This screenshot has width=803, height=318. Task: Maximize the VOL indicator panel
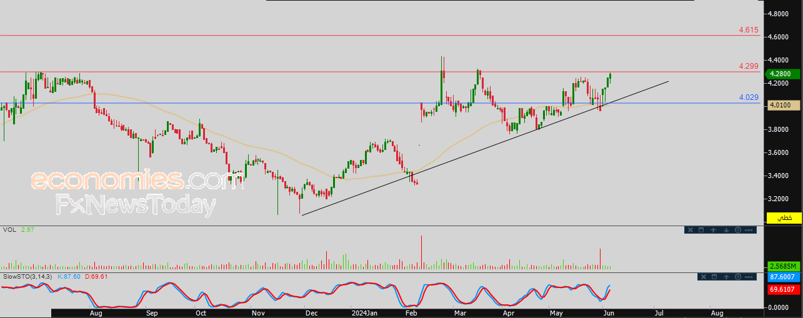[x=701, y=230]
